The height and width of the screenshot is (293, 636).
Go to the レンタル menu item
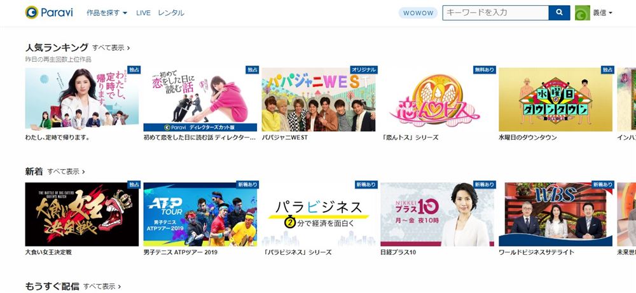170,13
